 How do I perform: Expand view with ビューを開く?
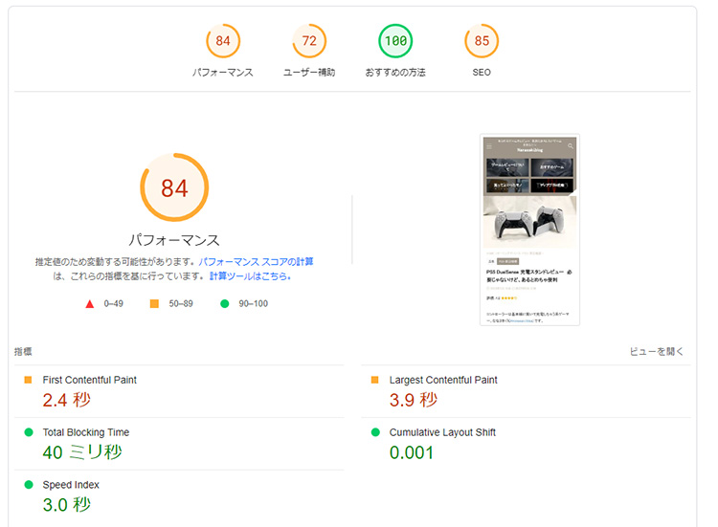[x=657, y=351]
